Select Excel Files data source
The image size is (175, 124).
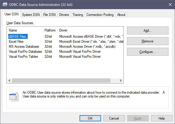point(16,42)
